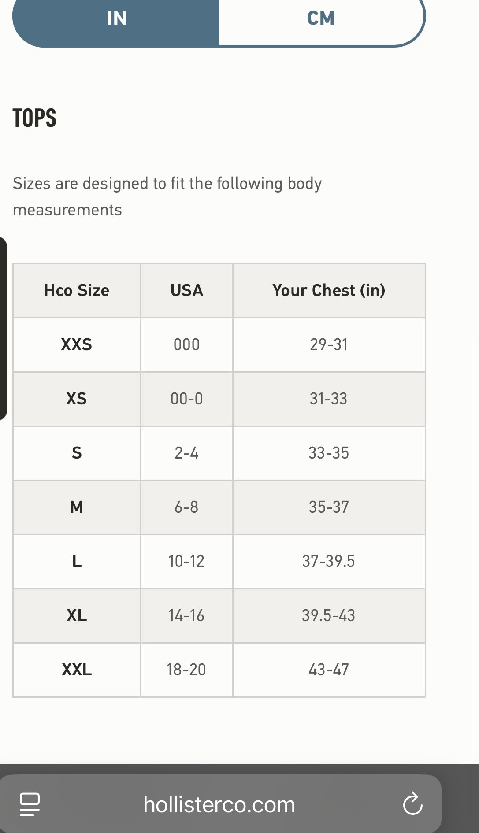Select the XXS size row label
This screenshot has width=479, height=833.
point(77,344)
